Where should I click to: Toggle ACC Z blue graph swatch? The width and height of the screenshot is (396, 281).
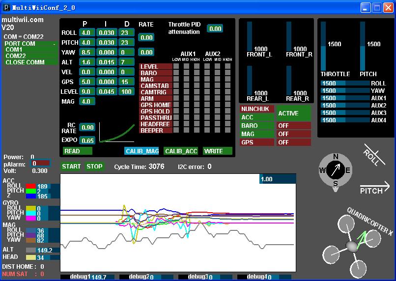(31, 196)
